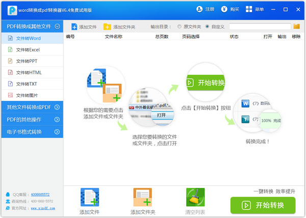The image size is (306, 218).
Task: Choose 文件转PPT conversion option
Action: pos(27,61)
